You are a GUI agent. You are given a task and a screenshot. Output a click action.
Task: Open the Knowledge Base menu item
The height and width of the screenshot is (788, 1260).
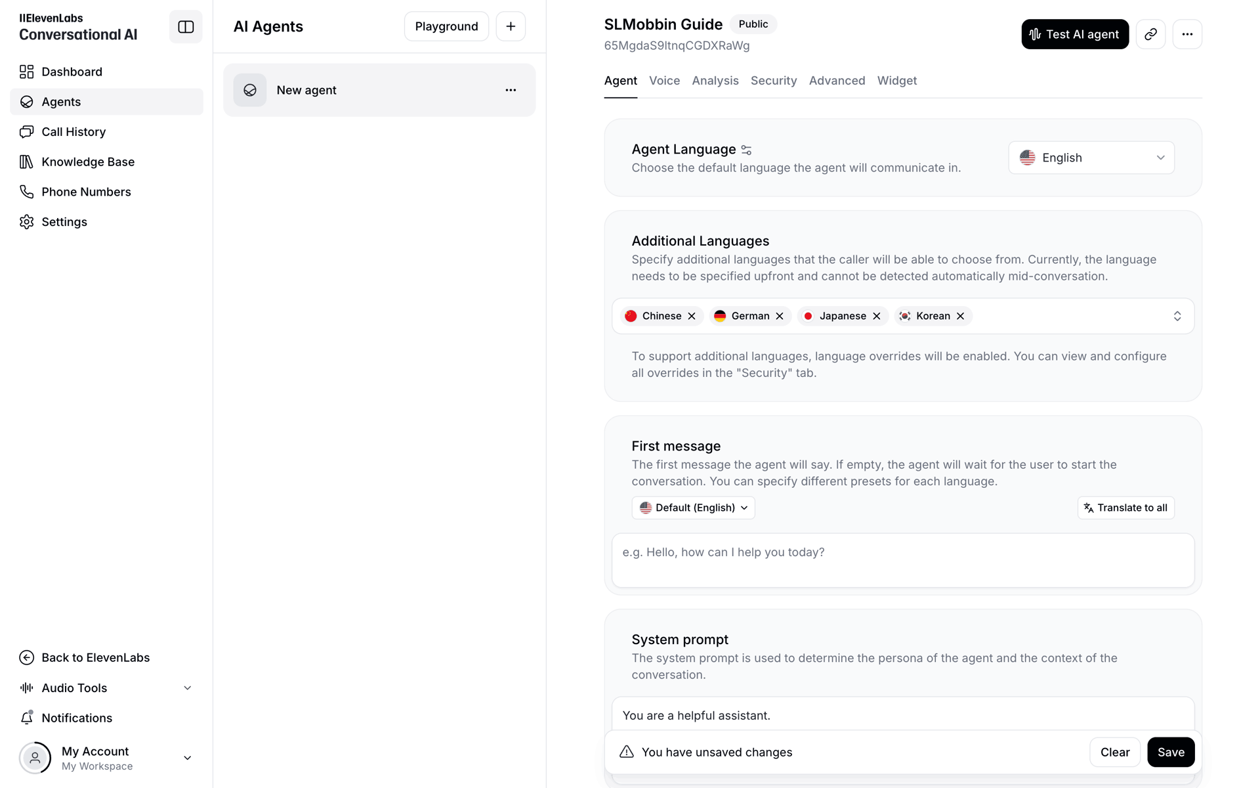106,162
